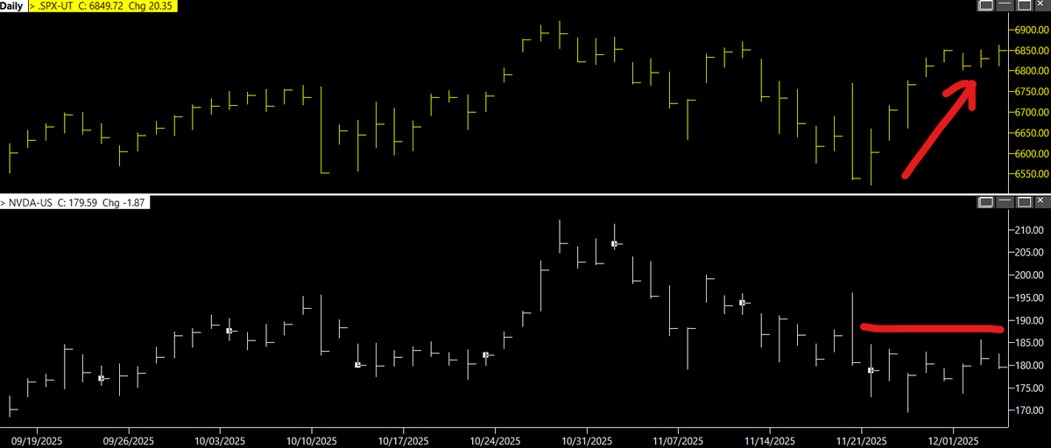The width and height of the screenshot is (1051, 448).
Task: Click the 6700.00 price axis label
Action: click(1030, 113)
